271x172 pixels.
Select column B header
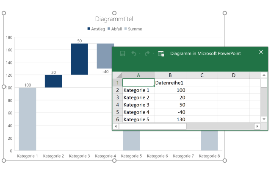[170, 75]
